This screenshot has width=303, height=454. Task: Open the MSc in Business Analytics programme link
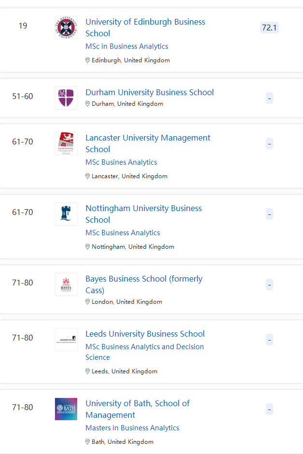[127, 46]
